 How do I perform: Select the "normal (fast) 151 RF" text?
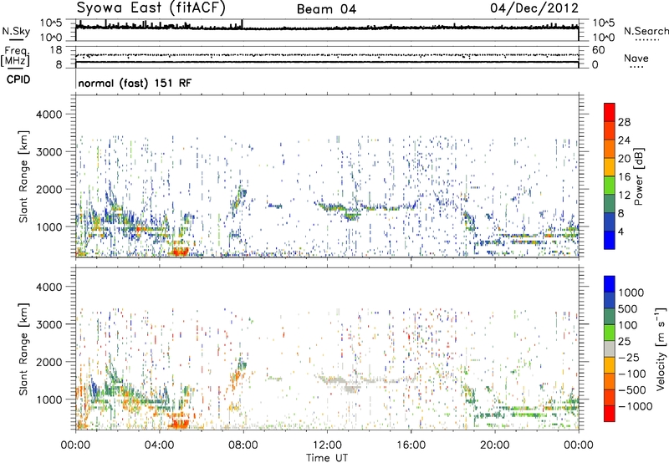[135, 83]
